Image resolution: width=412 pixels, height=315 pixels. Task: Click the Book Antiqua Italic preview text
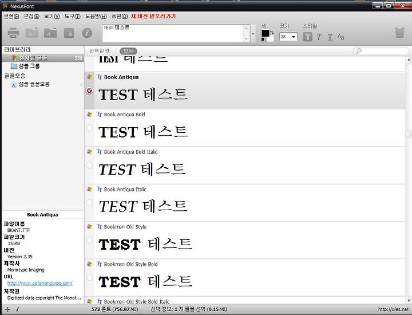(143, 206)
